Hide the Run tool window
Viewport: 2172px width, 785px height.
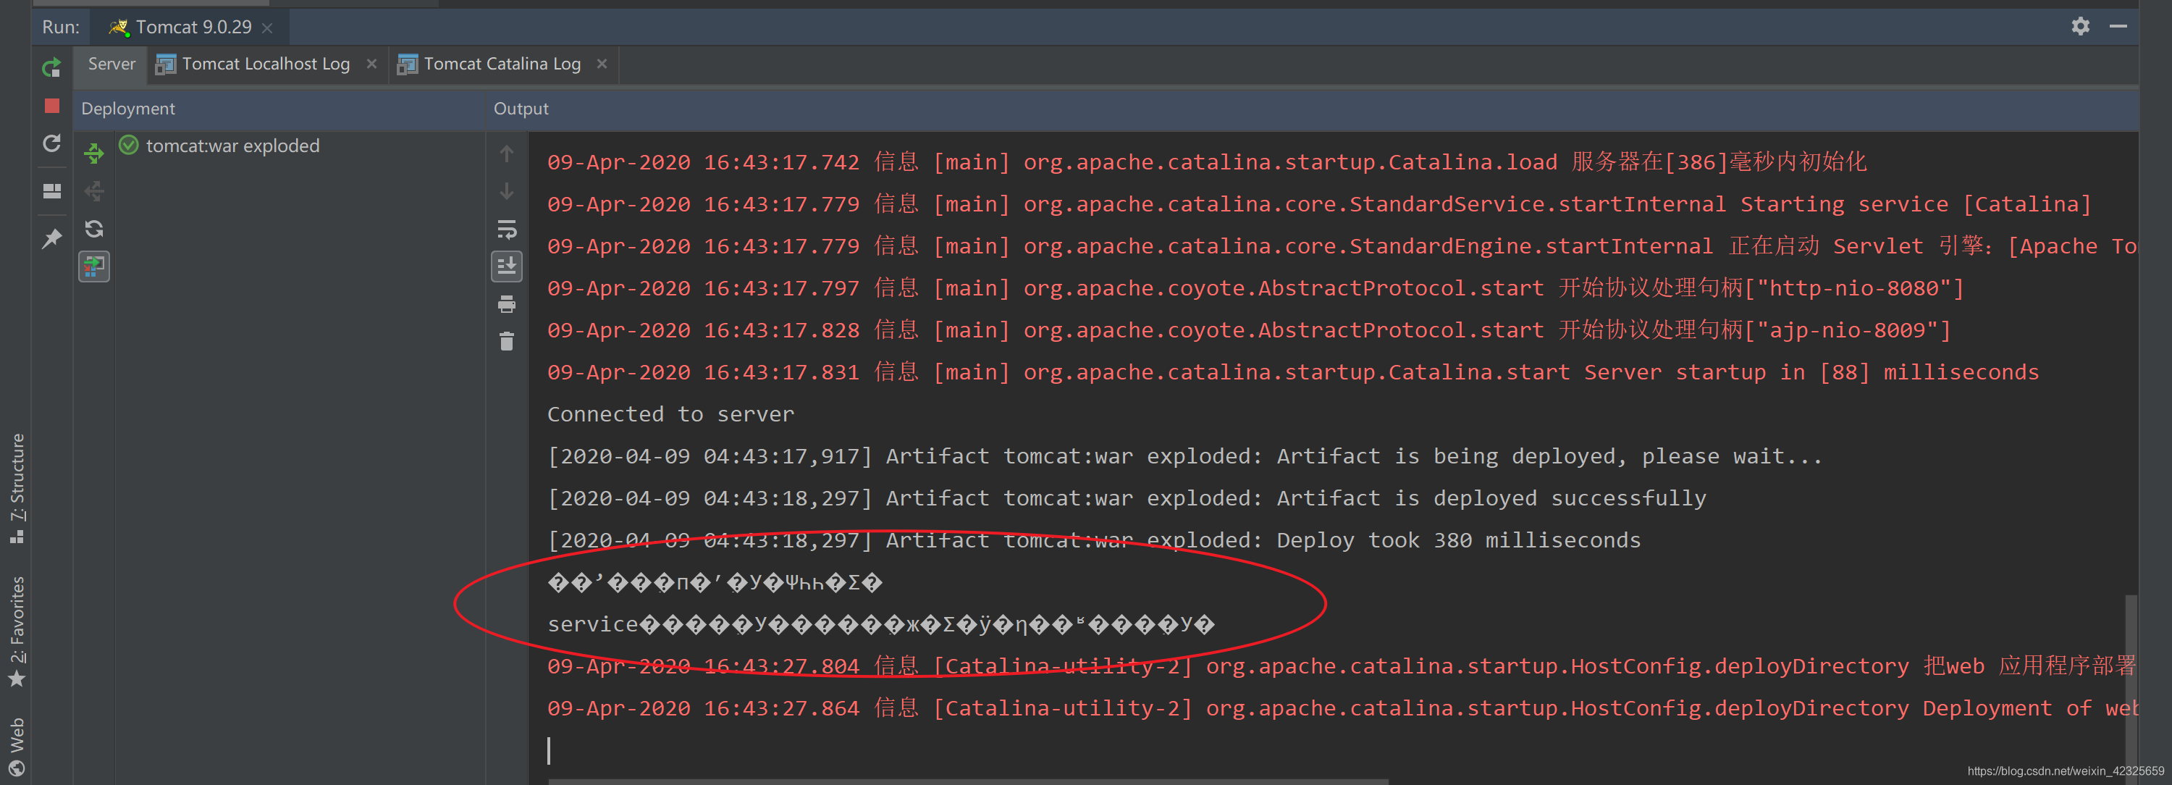tap(2118, 26)
